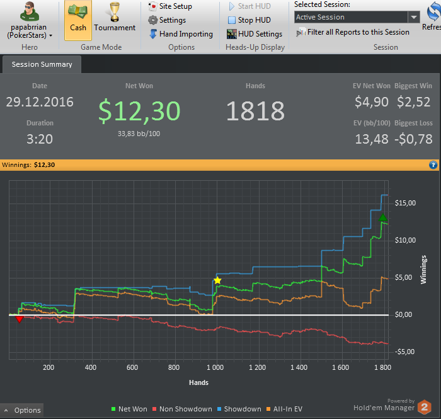Image resolution: width=441 pixels, height=419 pixels.
Task: Click the help question mark icon
Action: [433, 165]
